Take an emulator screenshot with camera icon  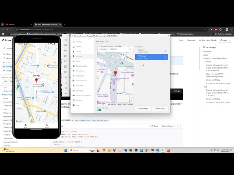(x=66, y=56)
